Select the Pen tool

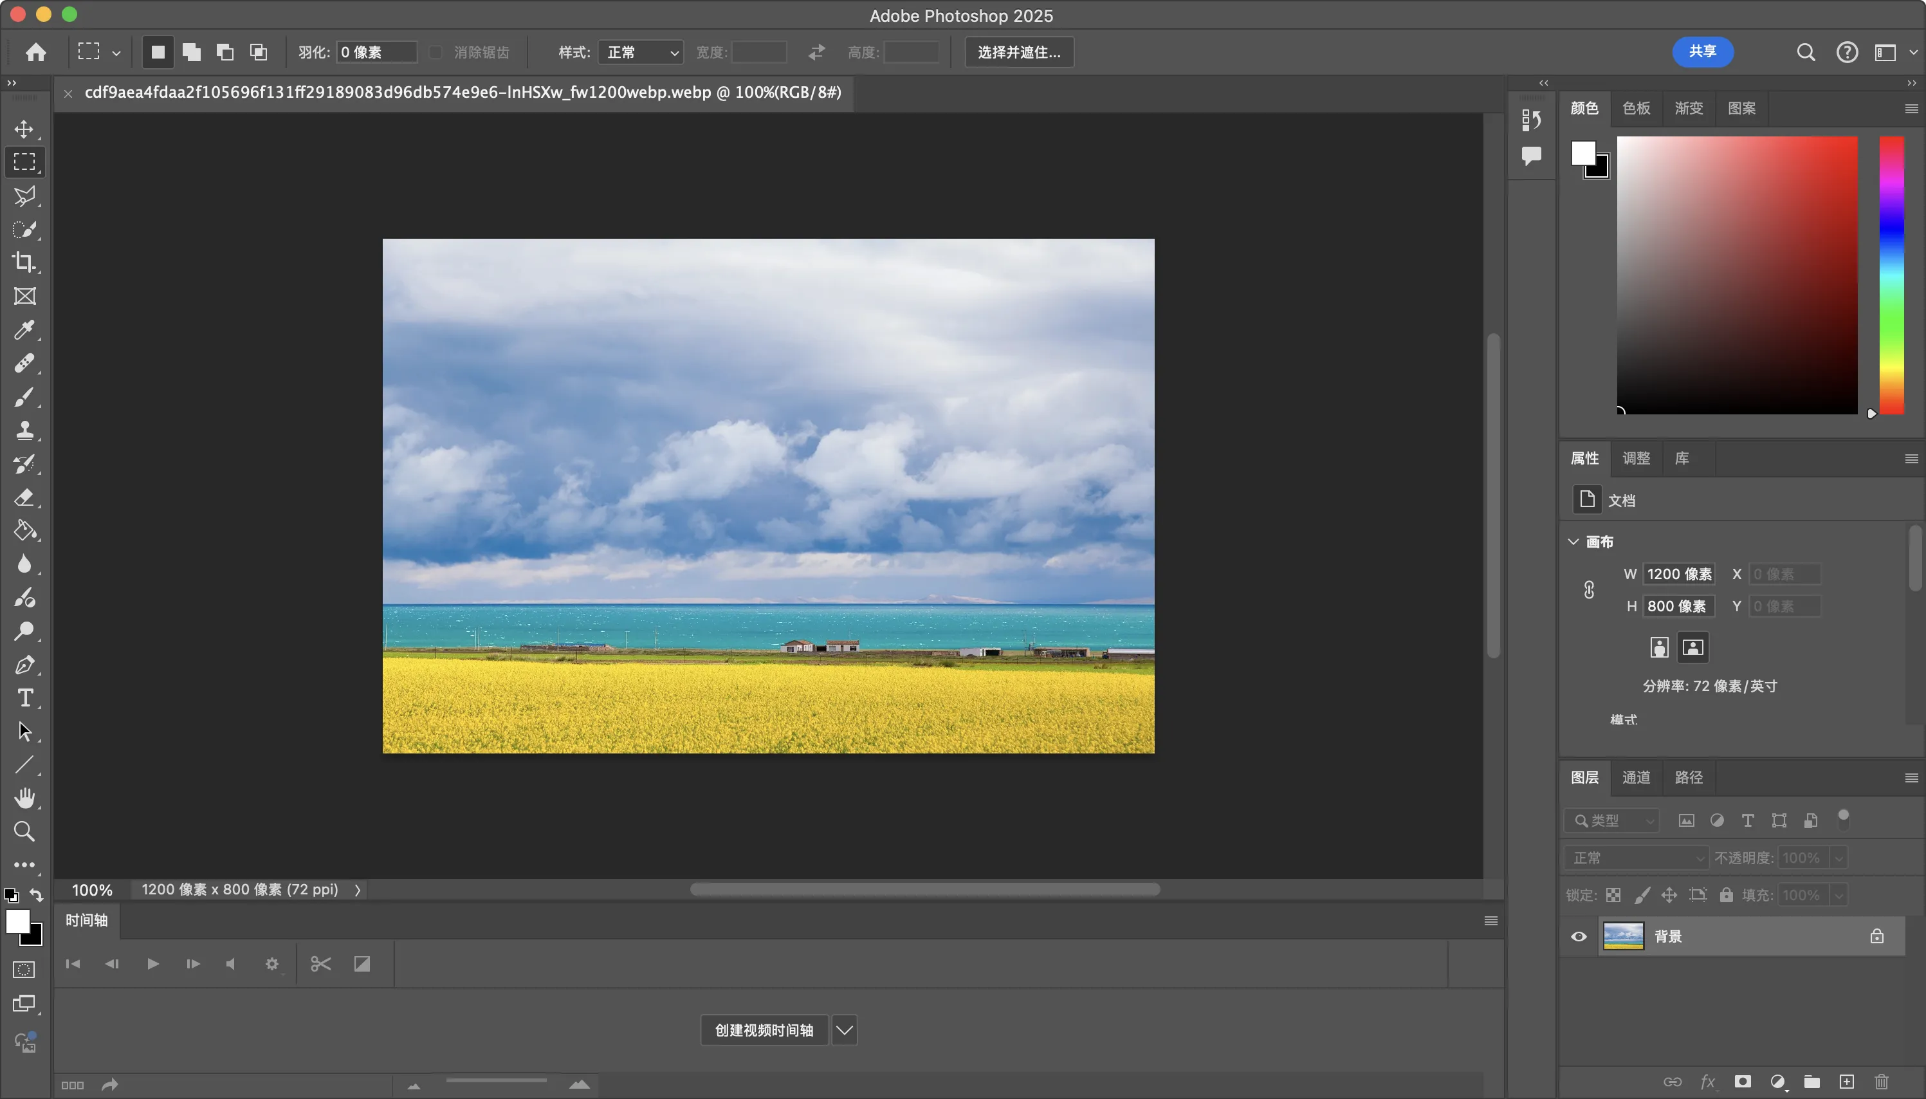(x=24, y=665)
